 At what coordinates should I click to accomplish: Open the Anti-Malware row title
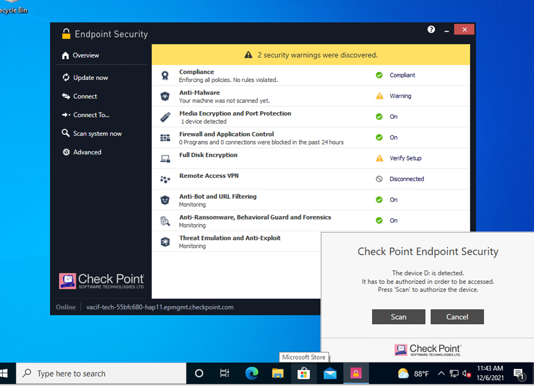tap(199, 93)
